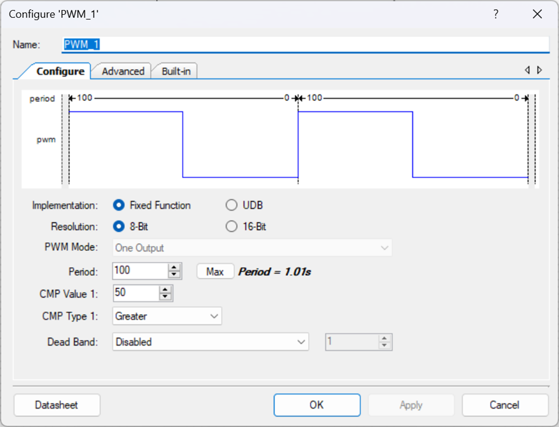Pick the 8-Bit resolution option
Image resolution: width=559 pixels, height=427 pixels.
tap(119, 227)
